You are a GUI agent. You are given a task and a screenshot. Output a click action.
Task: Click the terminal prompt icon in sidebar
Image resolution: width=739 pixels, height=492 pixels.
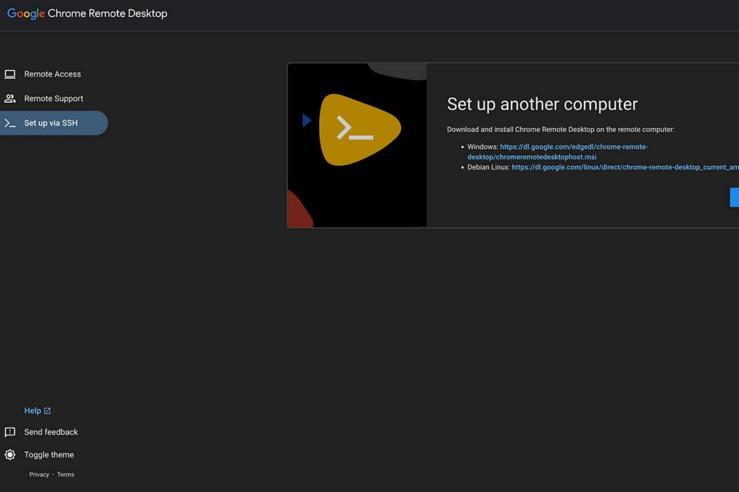coord(10,123)
